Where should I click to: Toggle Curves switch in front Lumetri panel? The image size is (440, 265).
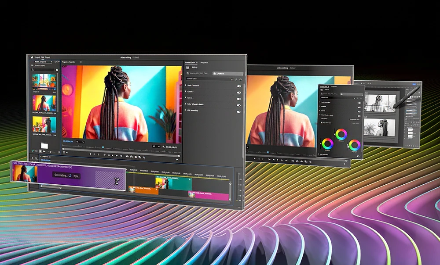click(239, 99)
